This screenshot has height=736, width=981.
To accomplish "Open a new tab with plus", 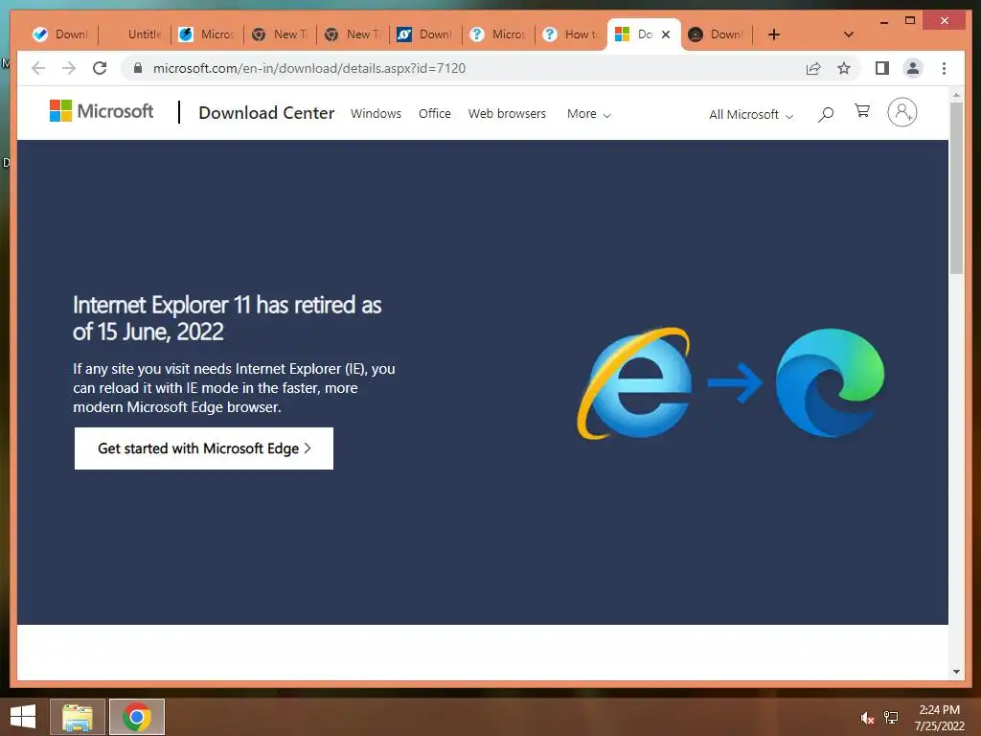I will 774,34.
